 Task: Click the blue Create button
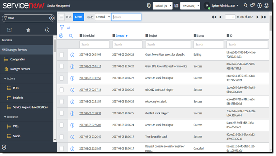click(x=78, y=17)
